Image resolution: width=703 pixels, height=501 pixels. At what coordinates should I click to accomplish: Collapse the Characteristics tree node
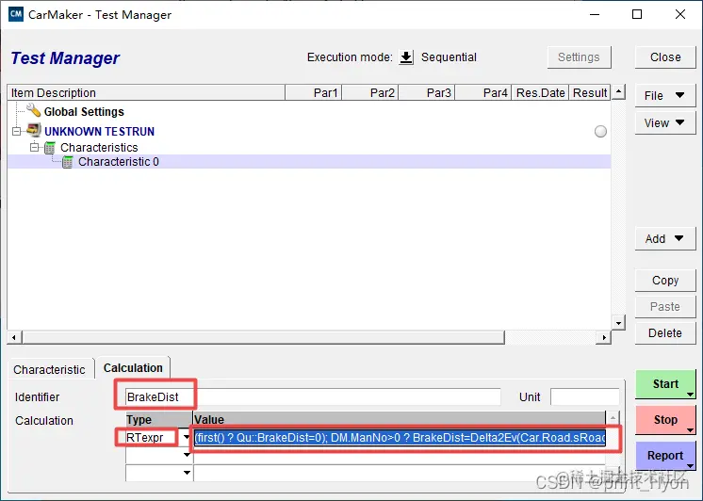coord(35,147)
